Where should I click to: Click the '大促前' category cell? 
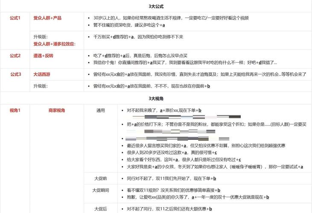pos(101,178)
